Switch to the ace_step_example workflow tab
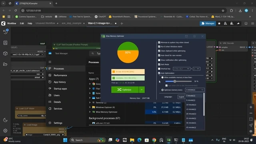 (x=72, y=23)
